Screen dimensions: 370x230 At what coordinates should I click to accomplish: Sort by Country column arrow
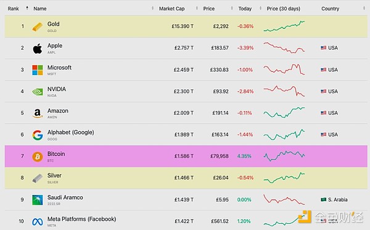[x=364, y=8]
